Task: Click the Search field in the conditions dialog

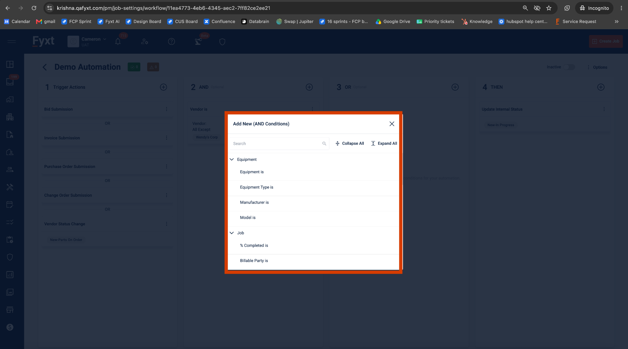Action: 280,143
